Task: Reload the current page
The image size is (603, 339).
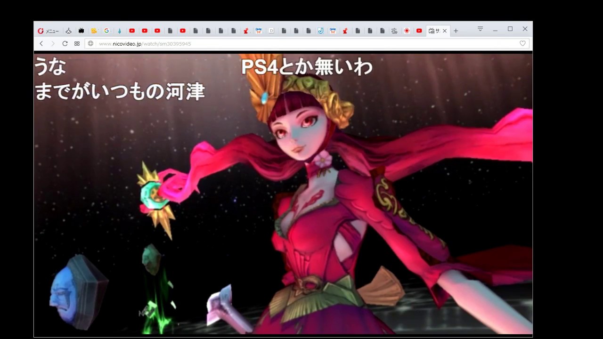Action: 65,43
